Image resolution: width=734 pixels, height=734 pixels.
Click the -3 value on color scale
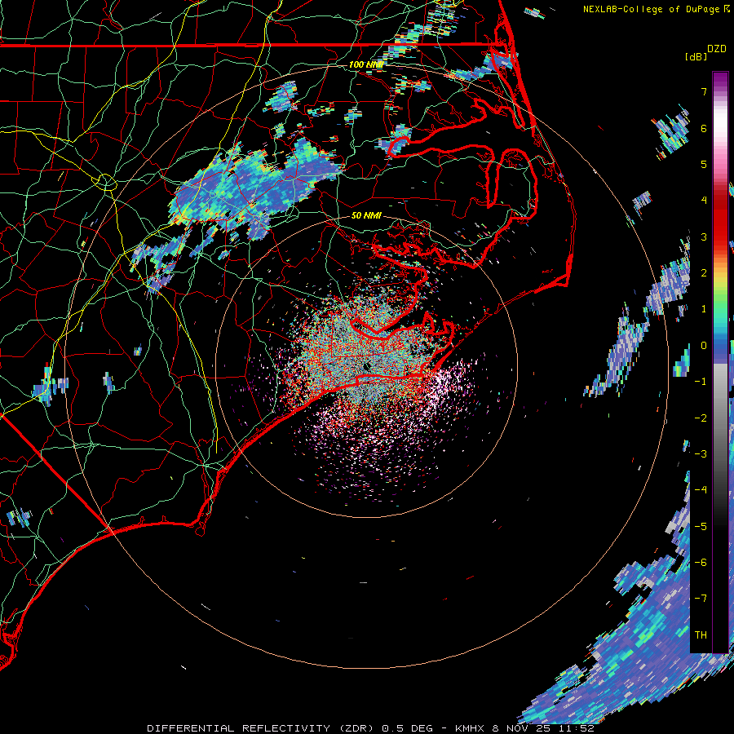tap(701, 454)
